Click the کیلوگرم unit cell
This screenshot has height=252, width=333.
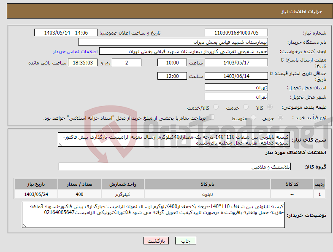tap(122, 194)
